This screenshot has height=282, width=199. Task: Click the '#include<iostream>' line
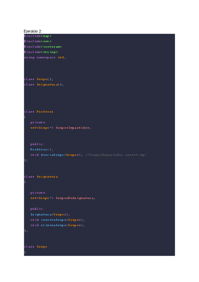pyautogui.click(x=43, y=47)
